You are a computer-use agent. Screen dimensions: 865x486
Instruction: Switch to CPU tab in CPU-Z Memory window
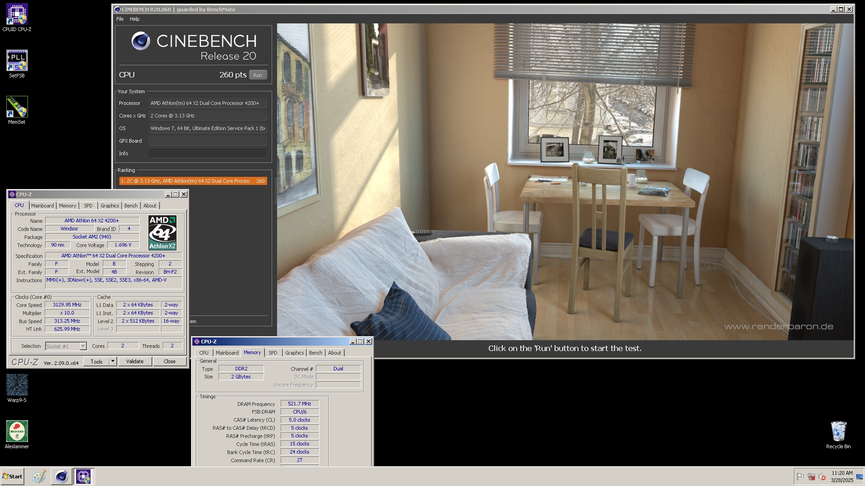click(x=204, y=353)
